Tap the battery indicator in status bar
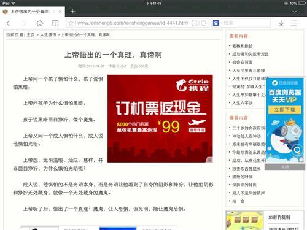The width and height of the screenshot is (307, 230). [301, 3]
